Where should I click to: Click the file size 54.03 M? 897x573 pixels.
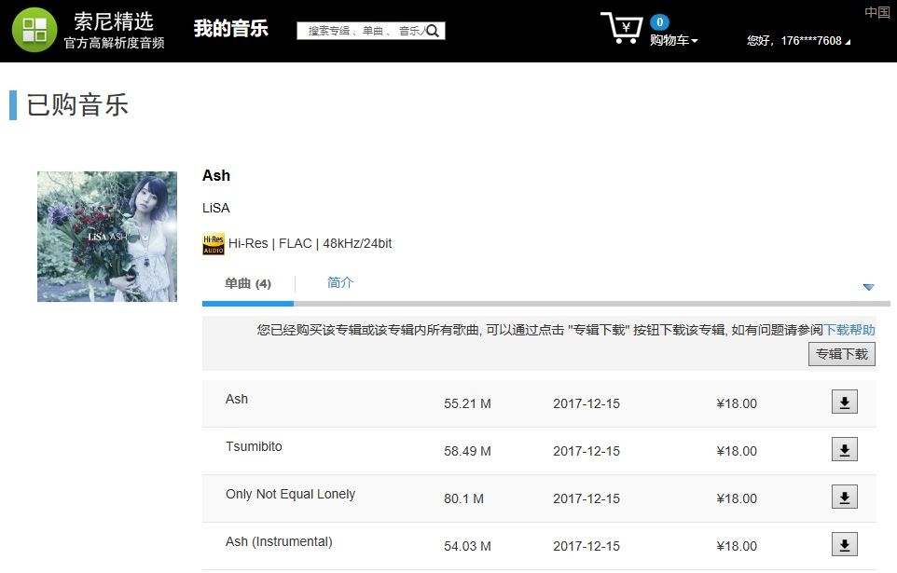tap(467, 546)
